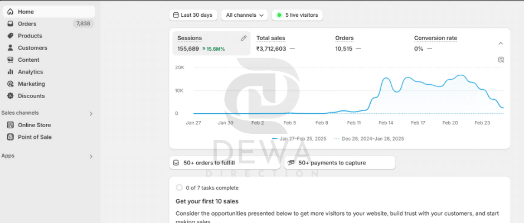
Task: Open Orders via its inbox icon
Action: 10,24
